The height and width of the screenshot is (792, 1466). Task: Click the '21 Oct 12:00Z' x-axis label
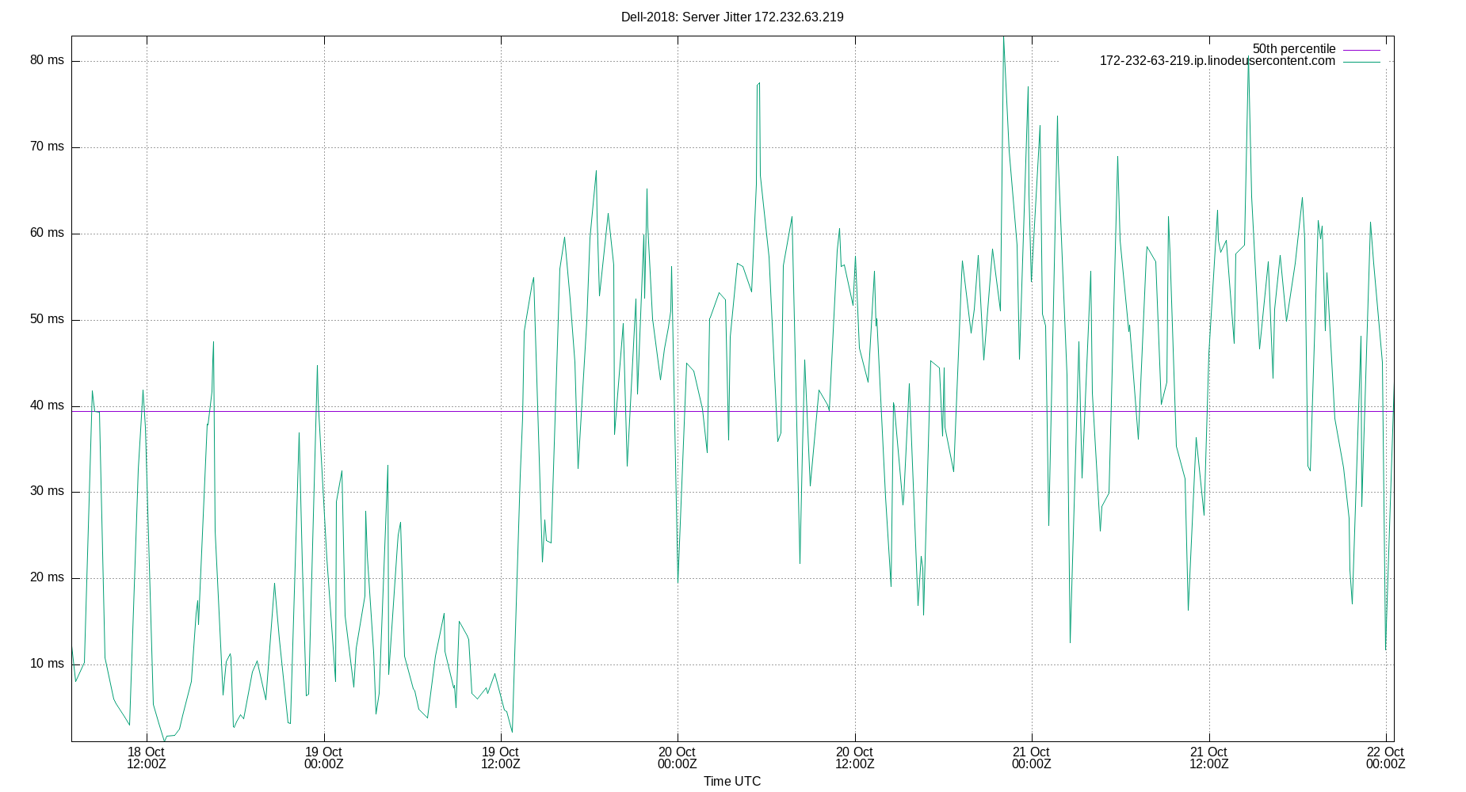[x=1208, y=758]
